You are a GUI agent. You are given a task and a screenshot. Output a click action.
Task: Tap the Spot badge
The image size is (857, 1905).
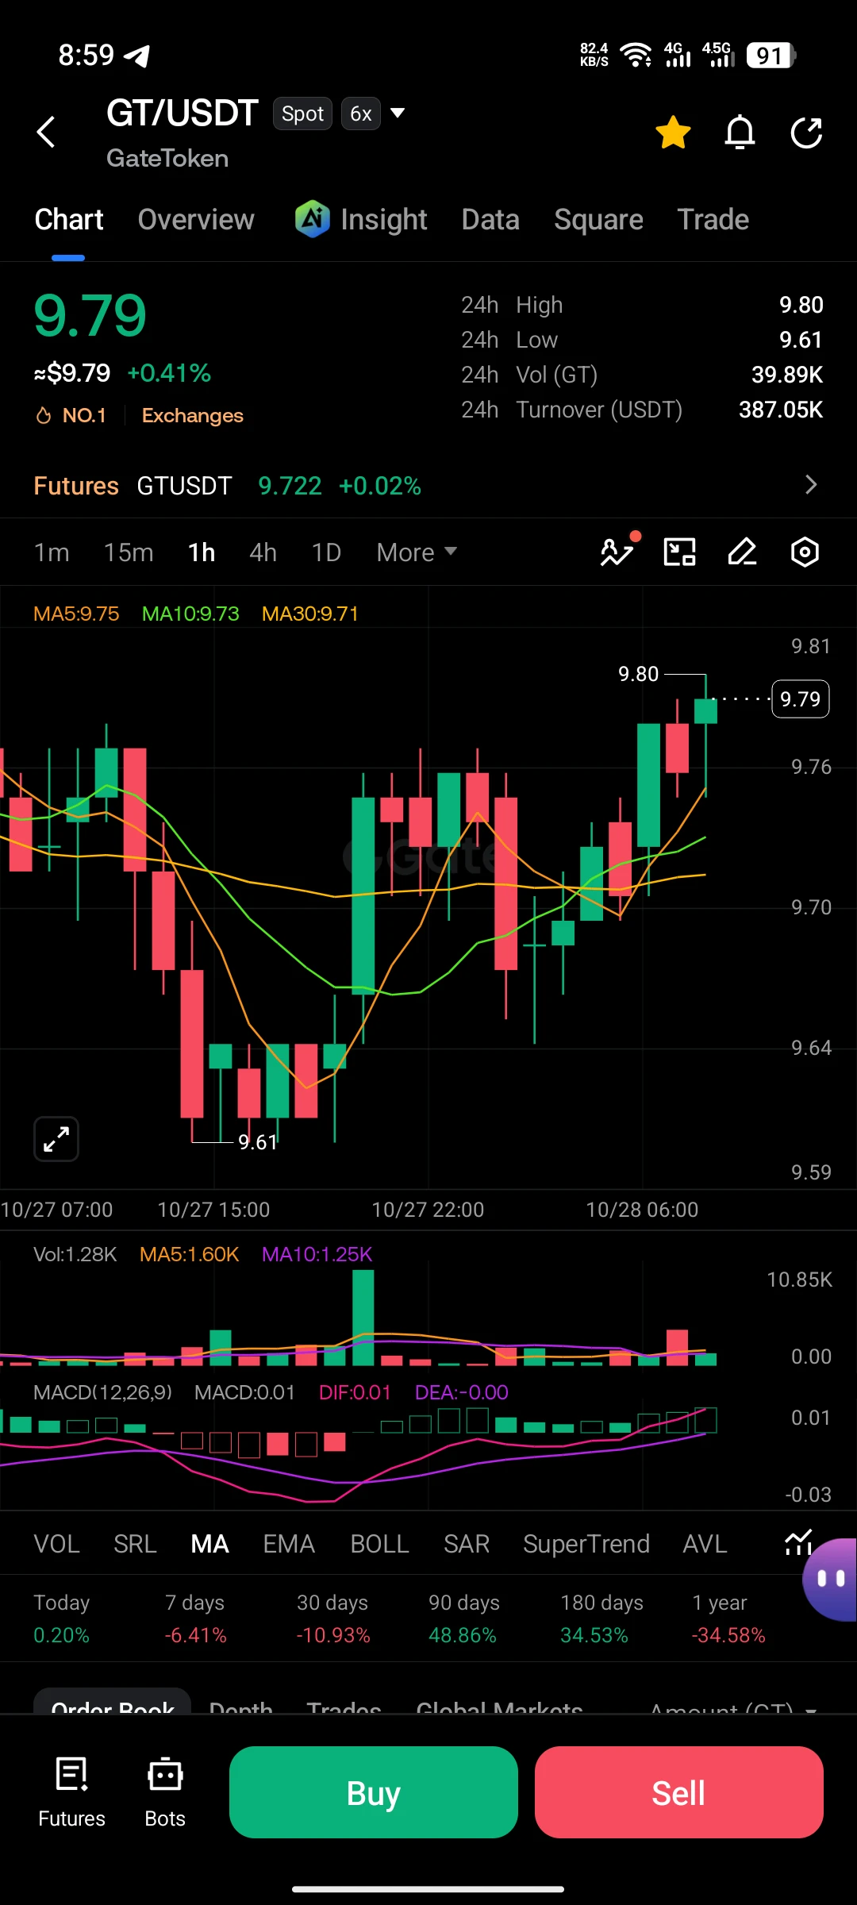coord(302,114)
